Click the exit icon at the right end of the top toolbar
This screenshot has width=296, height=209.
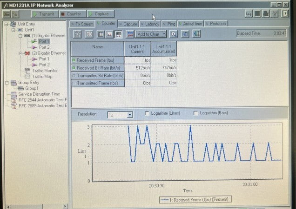point(285,14)
